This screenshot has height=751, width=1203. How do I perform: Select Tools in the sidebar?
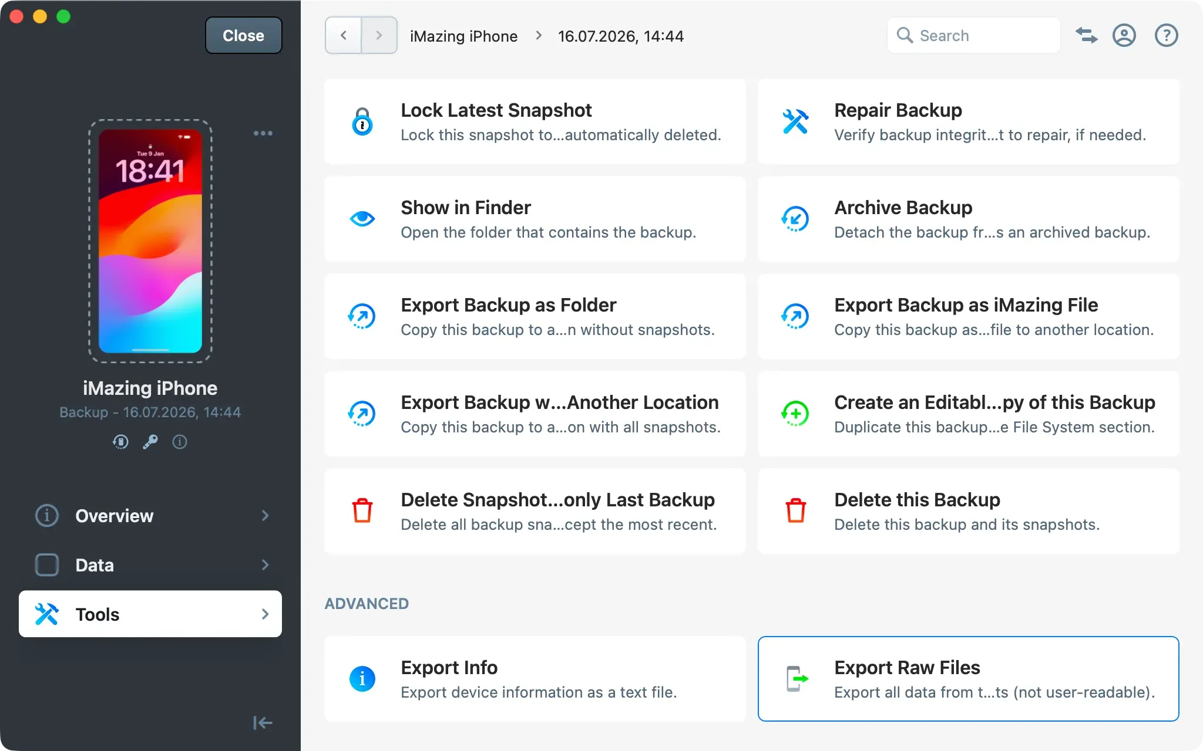coord(150,614)
